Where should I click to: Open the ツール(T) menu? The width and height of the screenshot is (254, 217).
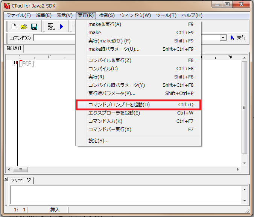click(166, 15)
